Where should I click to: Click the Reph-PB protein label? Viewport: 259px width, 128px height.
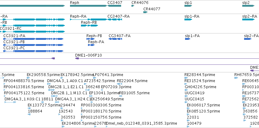[94, 36]
